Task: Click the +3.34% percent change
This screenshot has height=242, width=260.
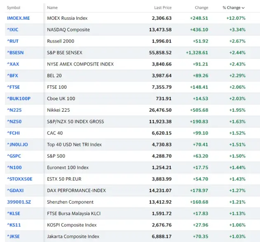Action: click(237, 30)
